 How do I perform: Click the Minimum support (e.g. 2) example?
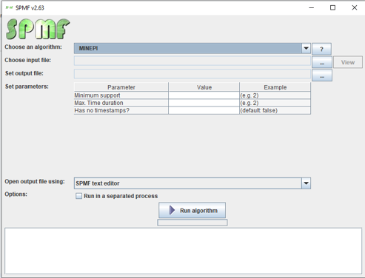pos(275,95)
